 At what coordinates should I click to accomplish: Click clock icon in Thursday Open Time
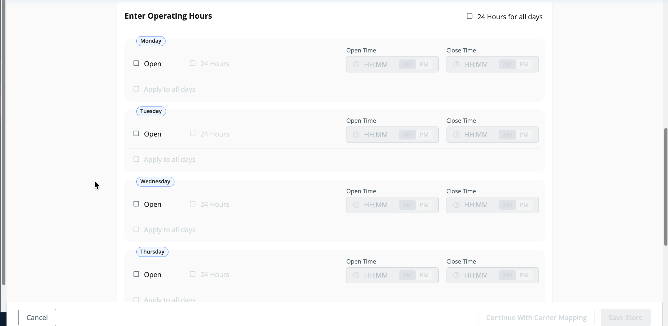coord(356,275)
